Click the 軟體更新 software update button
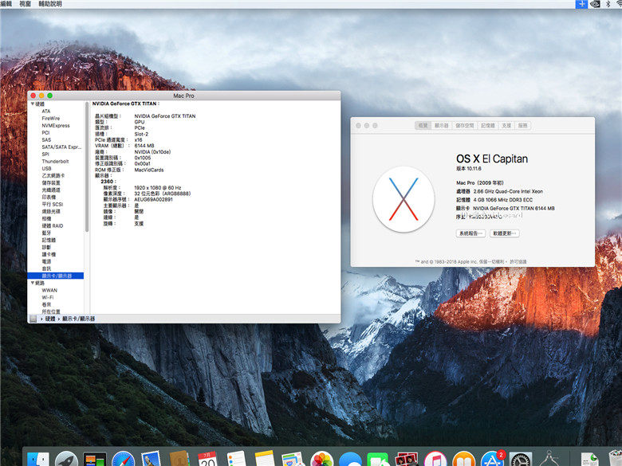The width and height of the screenshot is (622, 466). tap(505, 233)
